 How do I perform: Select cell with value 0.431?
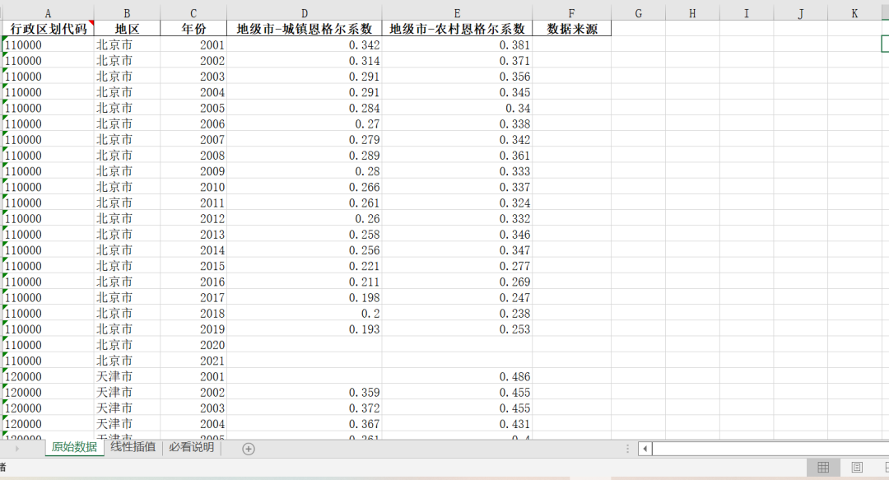point(457,424)
